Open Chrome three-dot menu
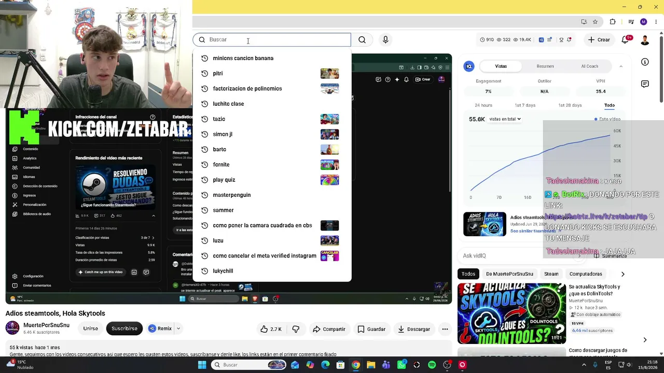Viewport: 664px width, 373px height. coord(656,22)
